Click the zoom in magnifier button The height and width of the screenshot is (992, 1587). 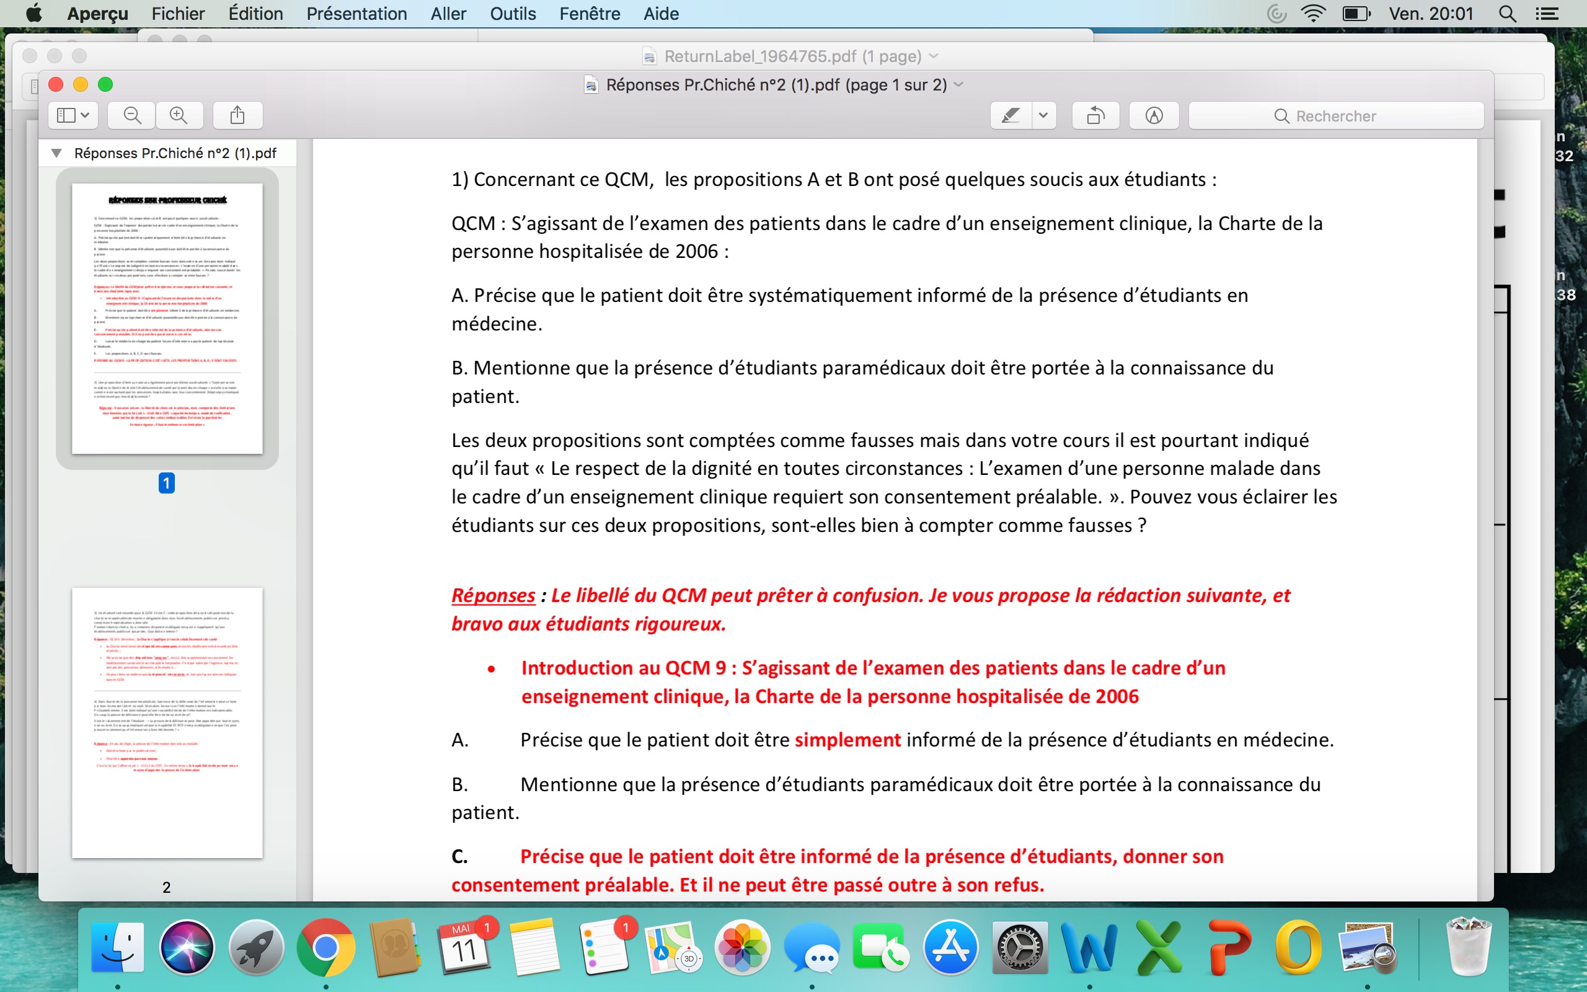click(x=179, y=115)
